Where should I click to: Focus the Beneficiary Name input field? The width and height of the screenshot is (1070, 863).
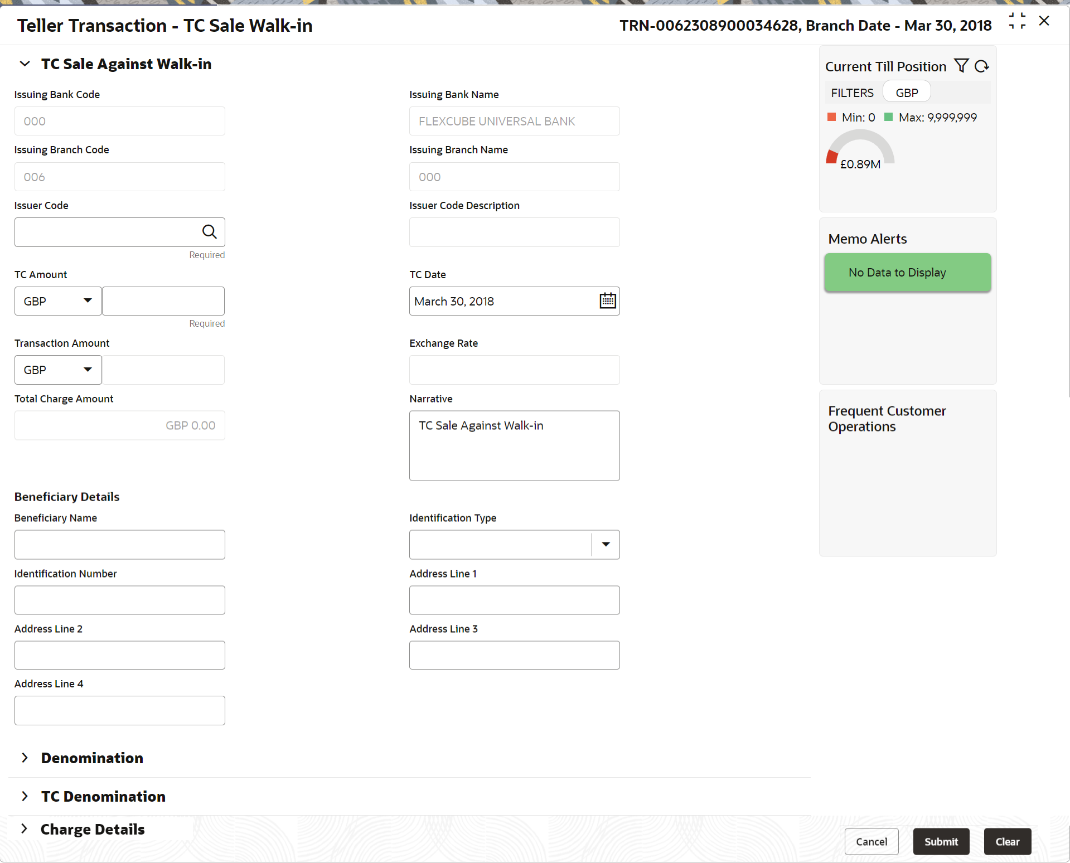(120, 545)
